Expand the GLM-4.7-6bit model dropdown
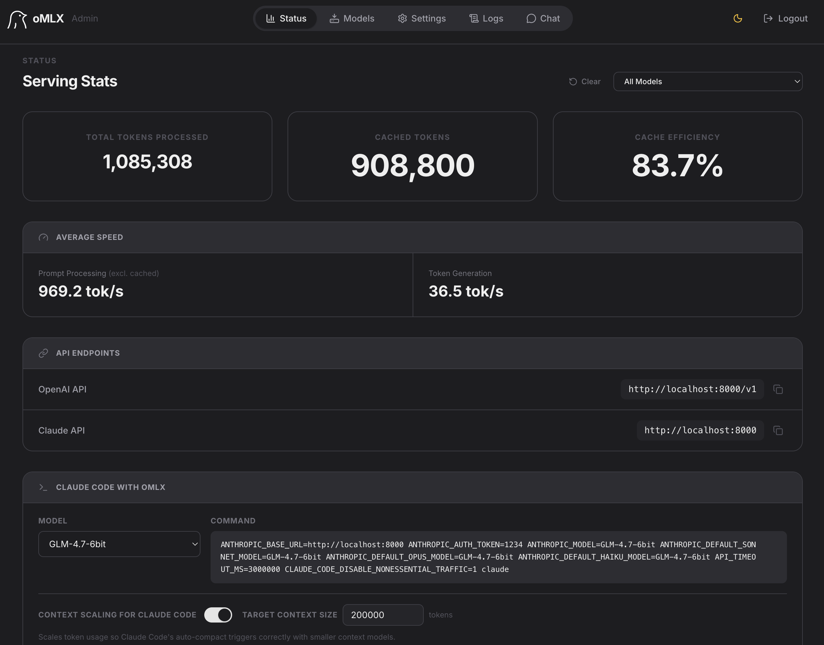 [x=119, y=544]
